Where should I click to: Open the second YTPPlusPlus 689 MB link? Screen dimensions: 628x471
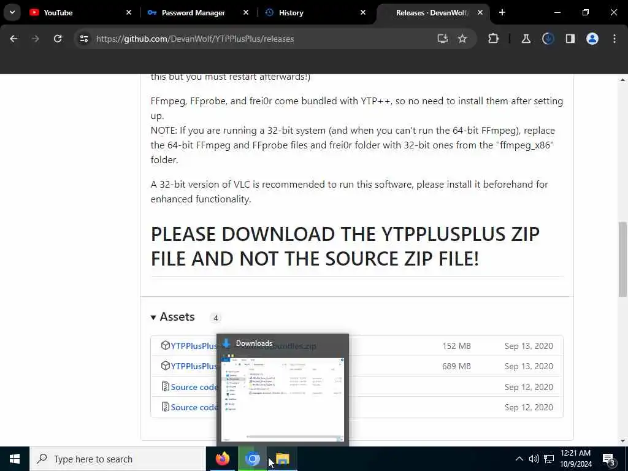(x=194, y=366)
